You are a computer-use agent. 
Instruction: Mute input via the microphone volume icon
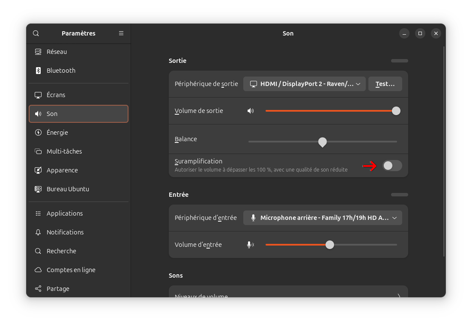251,245
